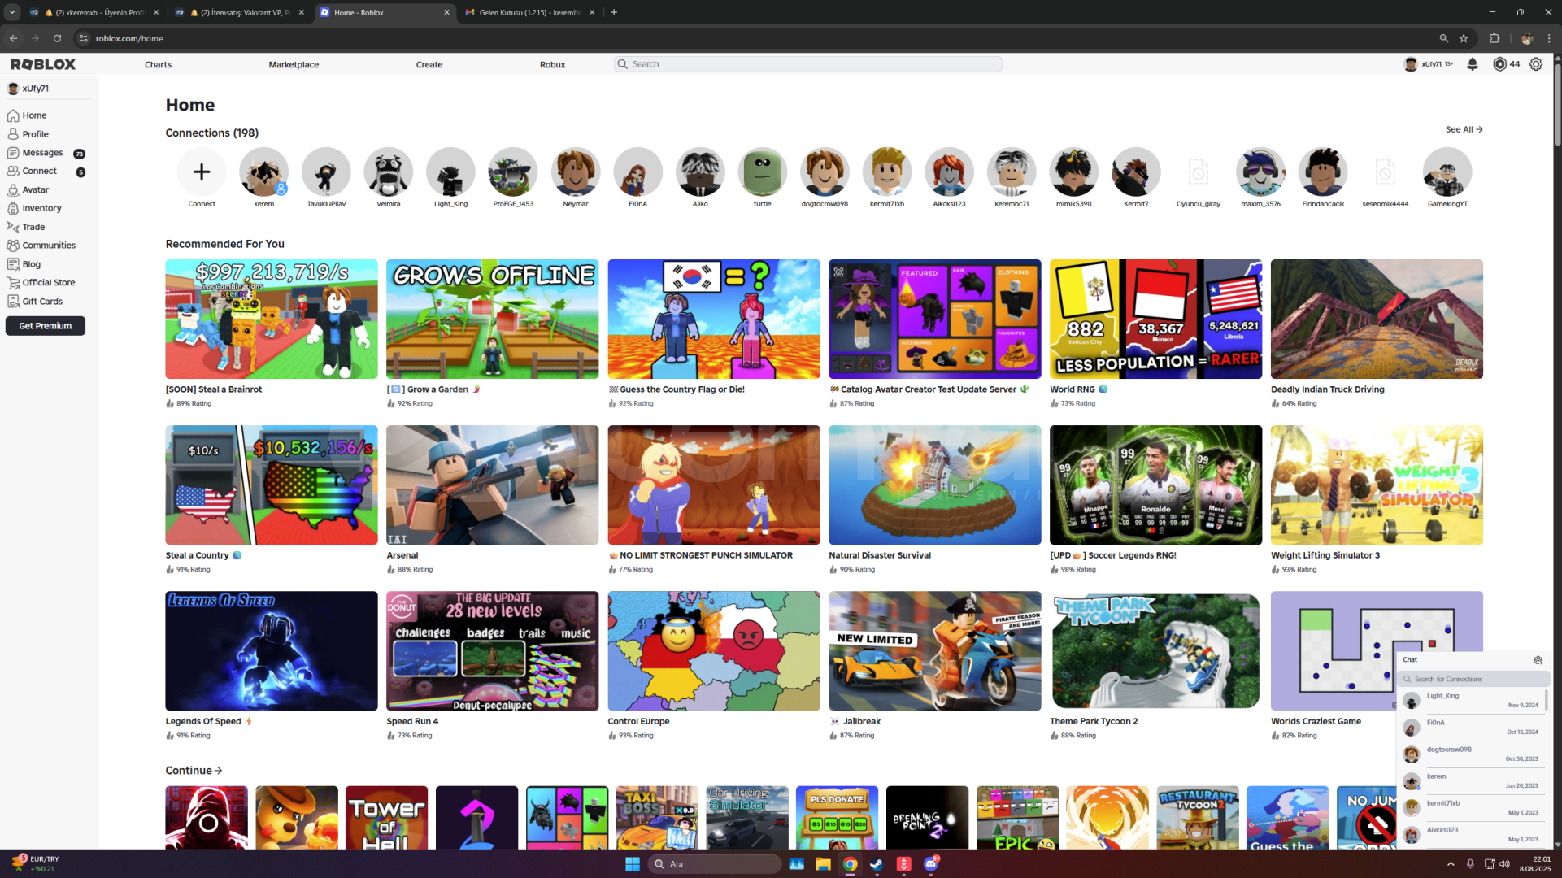The width and height of the screenshot is (1562, 878).
Task: Open the Arsenal game thumbnail
Action: [x=493, y=485]
